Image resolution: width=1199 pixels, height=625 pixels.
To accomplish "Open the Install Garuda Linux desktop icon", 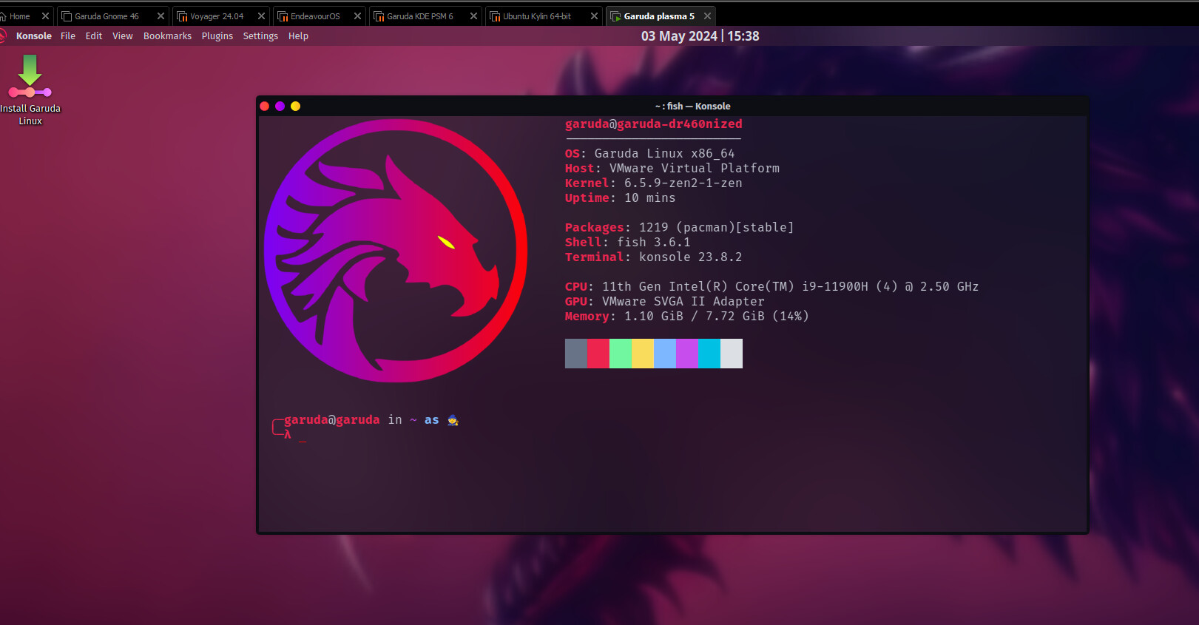I will 30,89.
